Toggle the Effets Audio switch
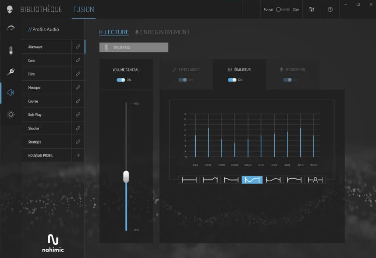This screenshot has height=258, width=376. click(x=182, y=80)
